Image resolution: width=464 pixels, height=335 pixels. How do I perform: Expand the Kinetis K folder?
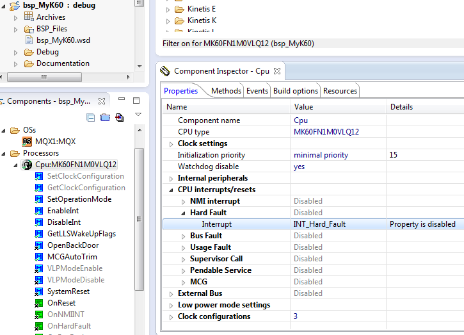point(168,20)
